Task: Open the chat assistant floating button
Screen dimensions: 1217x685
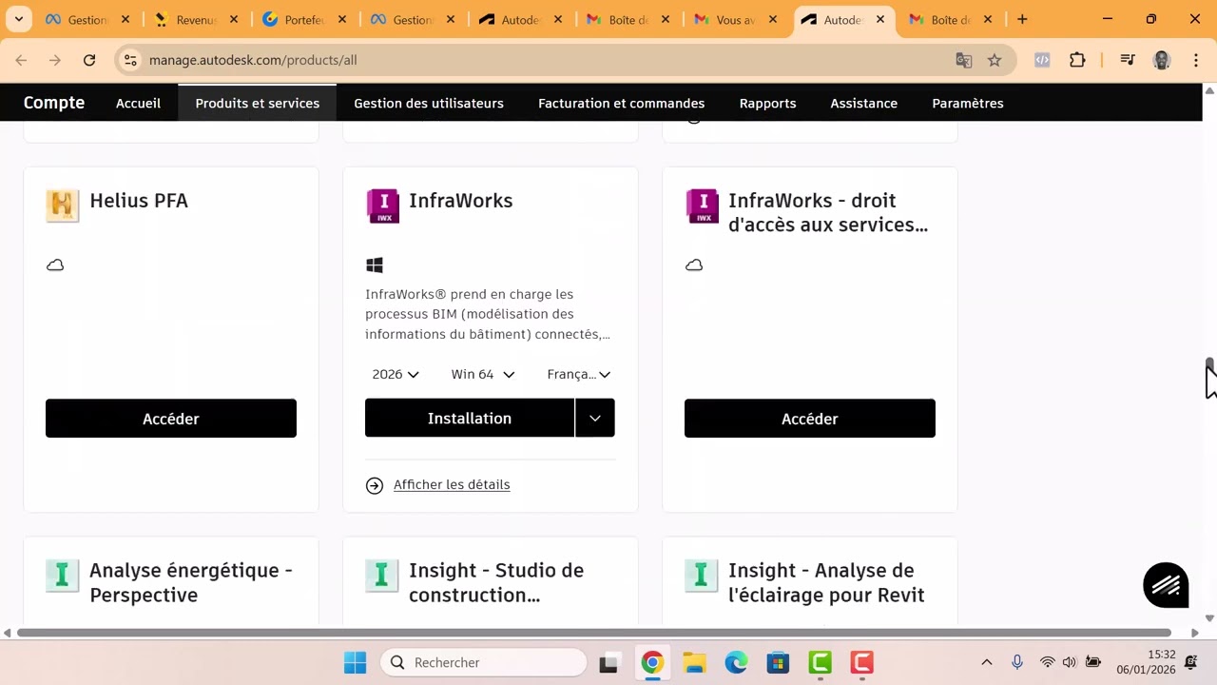Action: pos(1166,584)
